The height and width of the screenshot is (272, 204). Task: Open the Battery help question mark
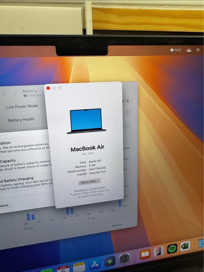tap(131, 223)
